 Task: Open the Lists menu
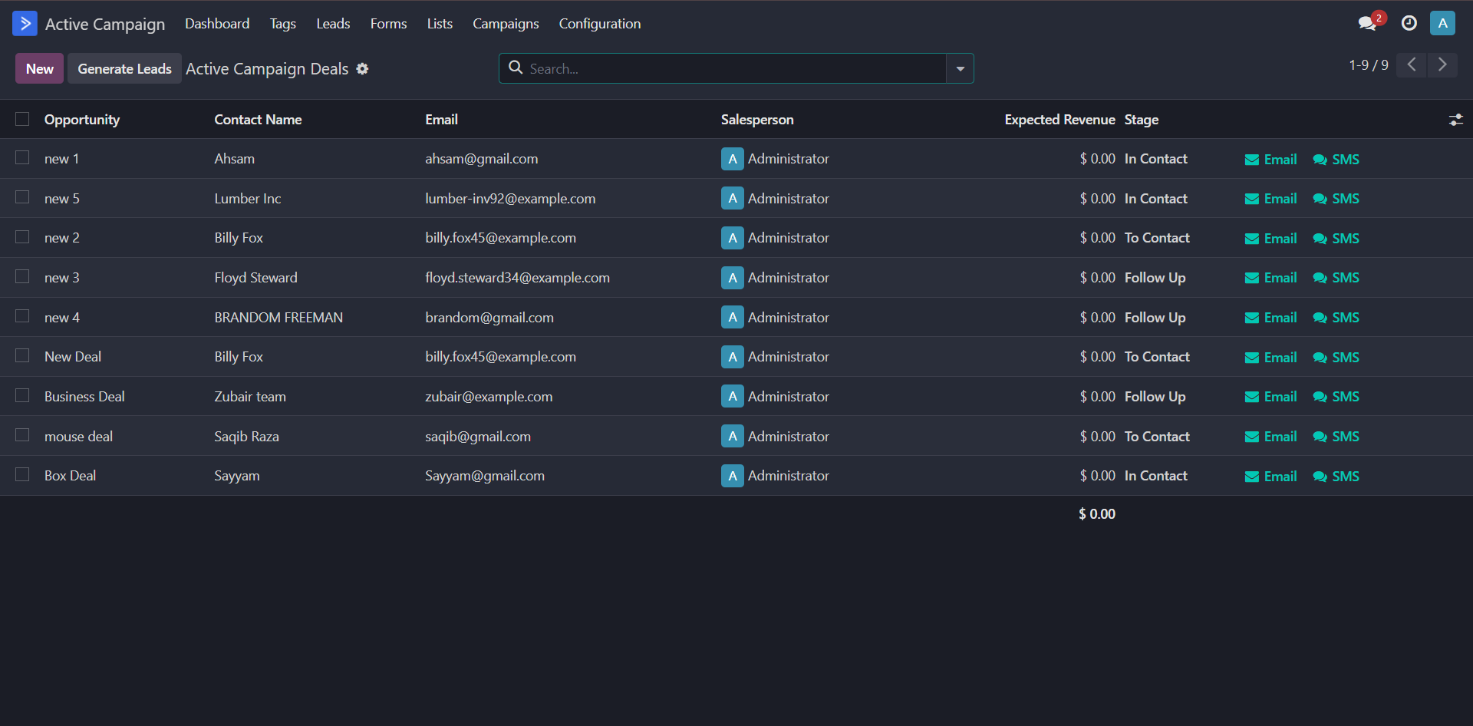[440, 24]
